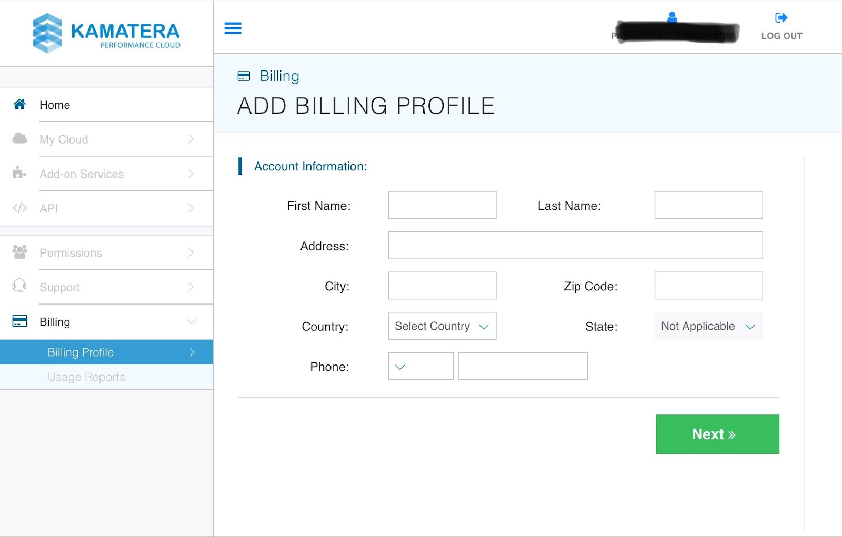Image resolution: width=842 pixels, height=537 pixels.
Task: Click the API code brackets icon
Action: click(19, 208)
